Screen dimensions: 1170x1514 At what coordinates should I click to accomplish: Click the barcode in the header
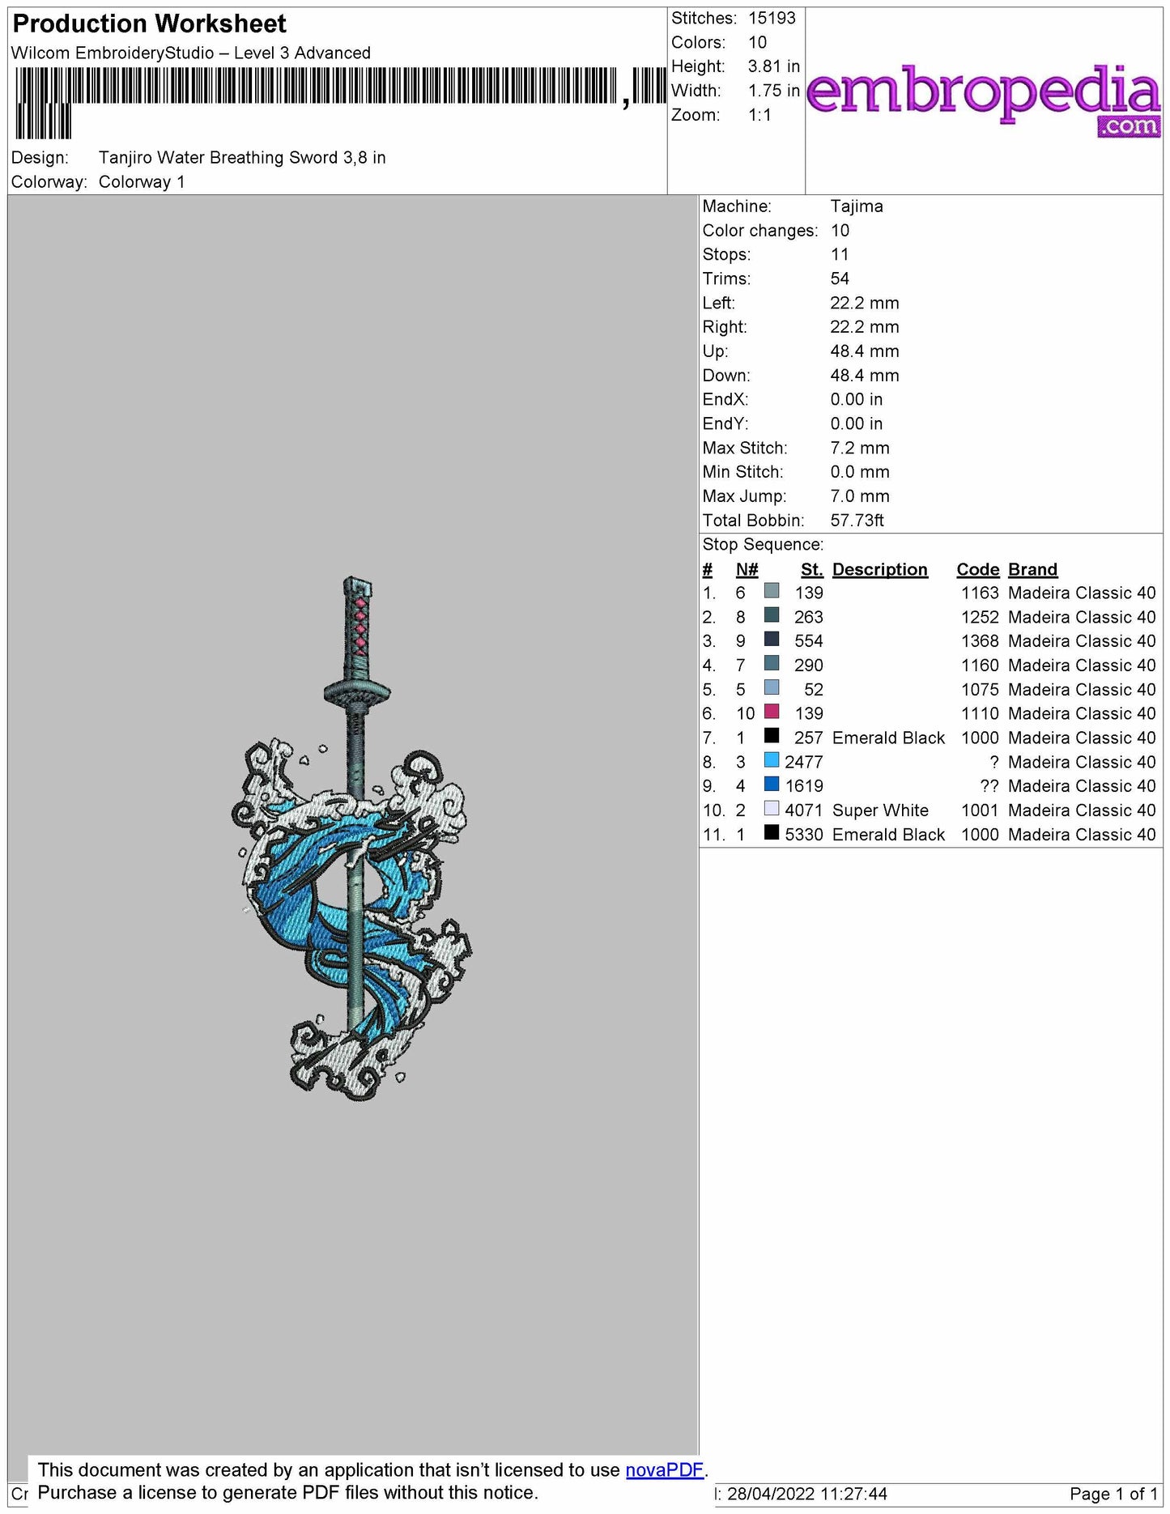(339, 102)
